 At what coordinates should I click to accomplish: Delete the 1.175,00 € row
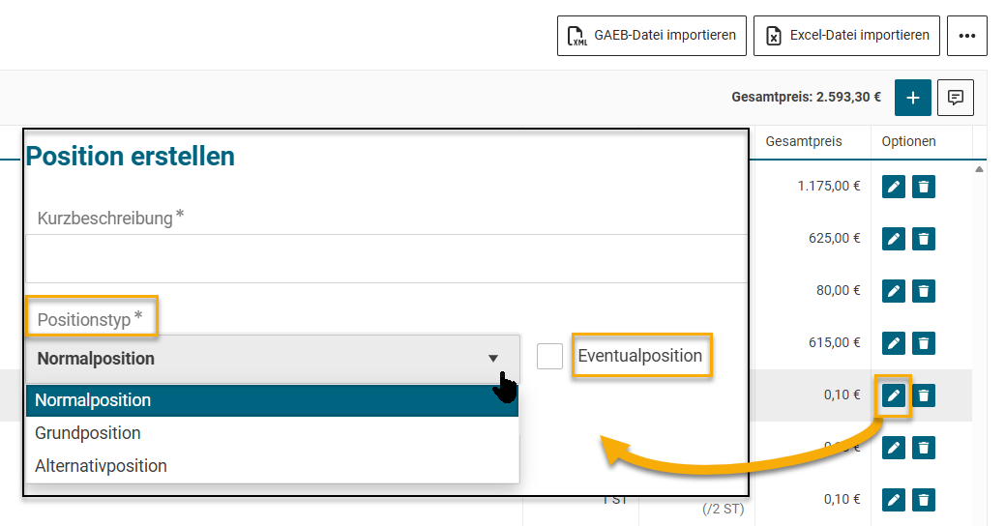(x=924, y=186)
